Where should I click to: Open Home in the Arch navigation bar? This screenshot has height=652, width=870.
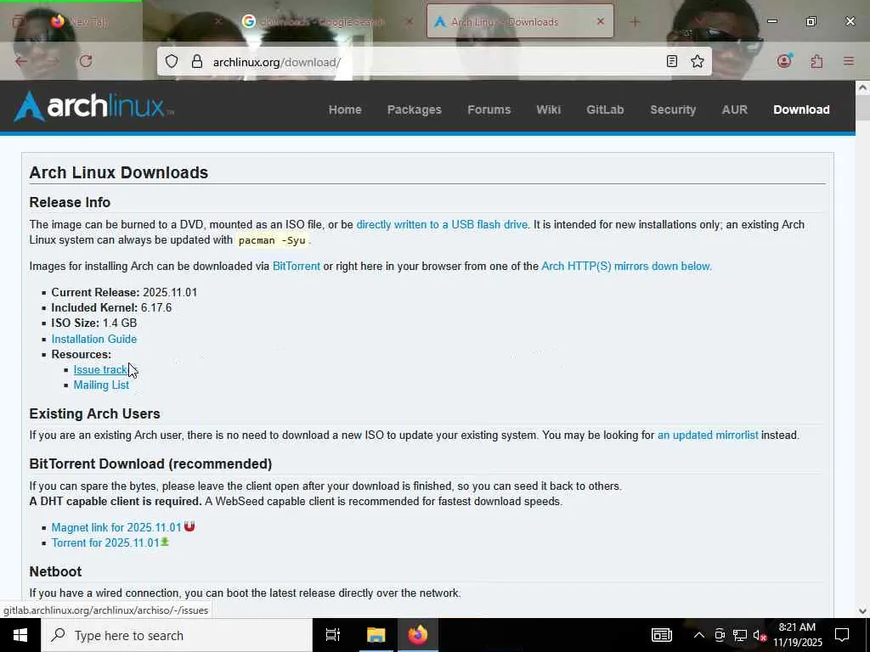[x=345, y=110]
